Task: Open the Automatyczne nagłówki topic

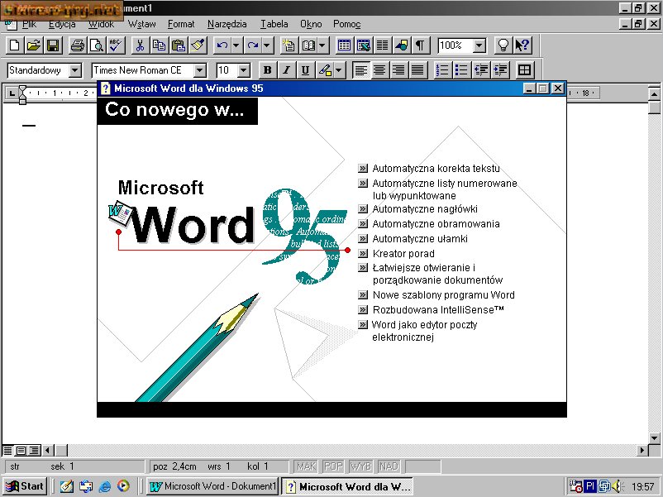Action: (425, 209)
